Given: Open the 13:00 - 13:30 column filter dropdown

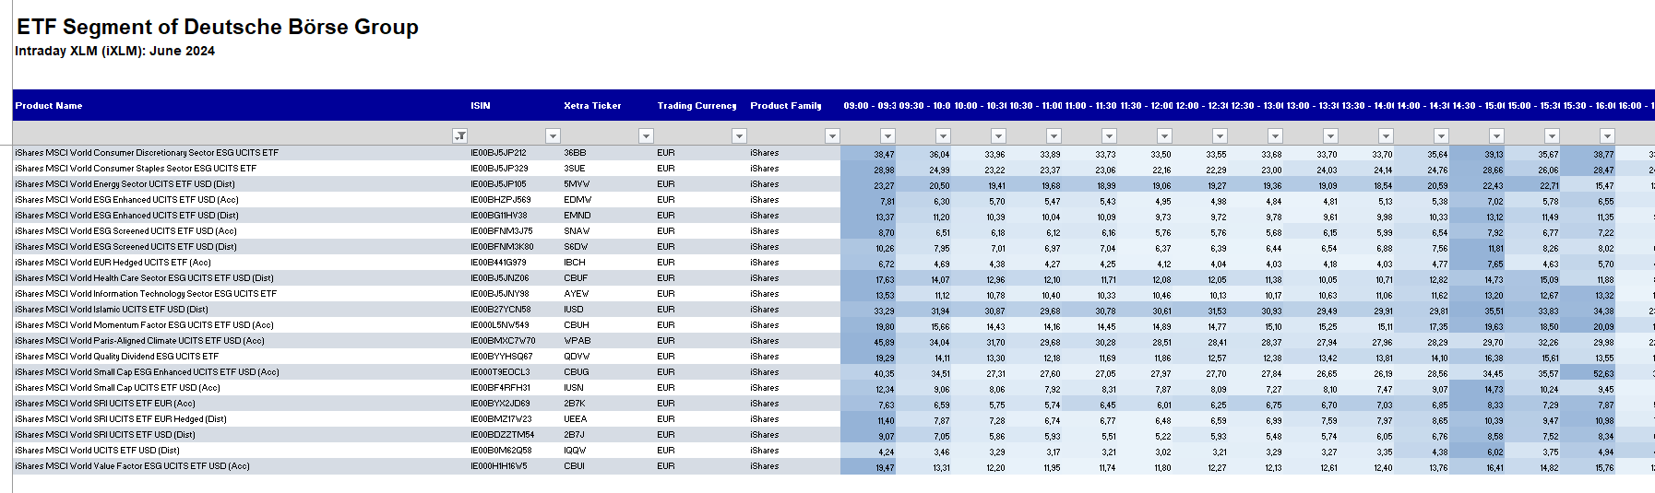Looking at the screenshot, I should [1330, 135].
